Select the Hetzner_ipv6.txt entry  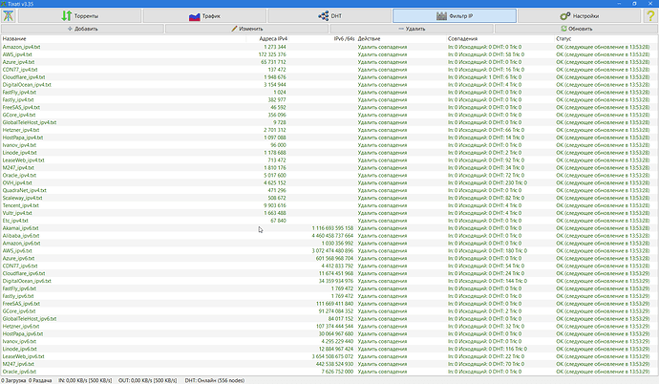point(329,327)
